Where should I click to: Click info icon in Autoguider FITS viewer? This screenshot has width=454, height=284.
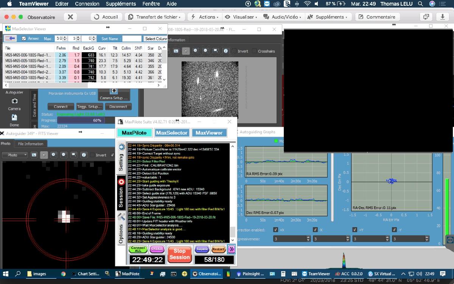point(84,155)
